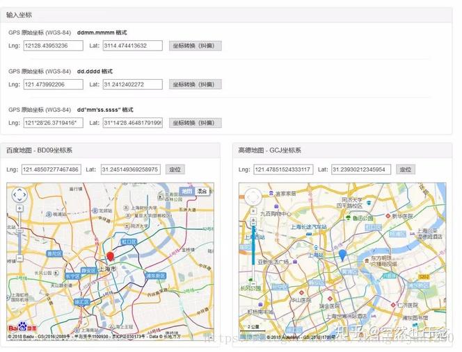Click the 上海市 city label on Baidu map
The image size is (462, 352).
107,269
